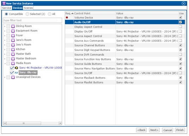The image size is (189, 136).
Task: Sort by the Req. column header
Action: click(69, 13)
